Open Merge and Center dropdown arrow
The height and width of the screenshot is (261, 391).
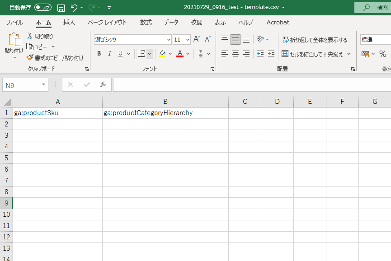click(x=349, y=54)
